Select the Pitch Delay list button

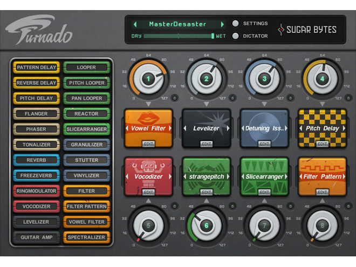36,98
